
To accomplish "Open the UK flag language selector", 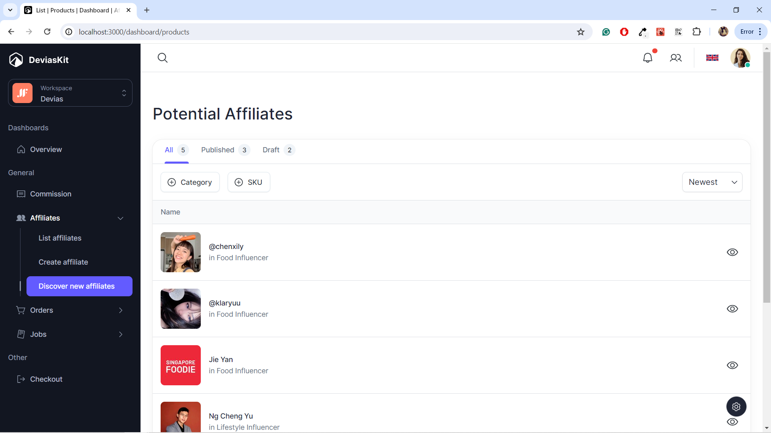I will (x=712, y=58).
